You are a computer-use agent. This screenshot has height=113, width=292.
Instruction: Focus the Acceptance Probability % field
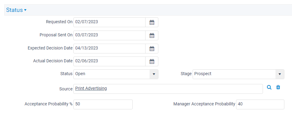[x=103, y=104]
